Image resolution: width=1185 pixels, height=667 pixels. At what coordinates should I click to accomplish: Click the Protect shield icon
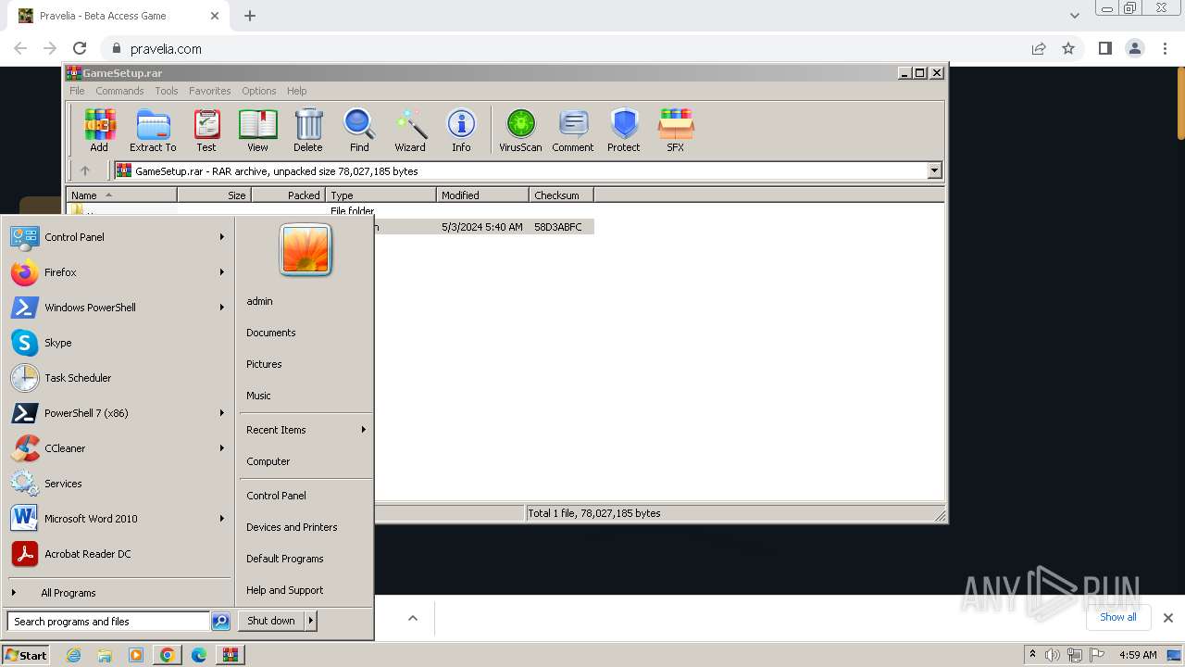(x=624, y=130)
